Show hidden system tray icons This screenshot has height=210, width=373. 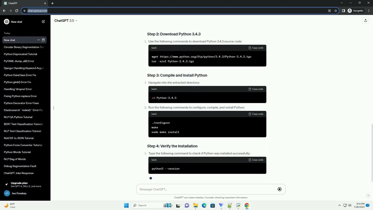(x=339, y=205)
